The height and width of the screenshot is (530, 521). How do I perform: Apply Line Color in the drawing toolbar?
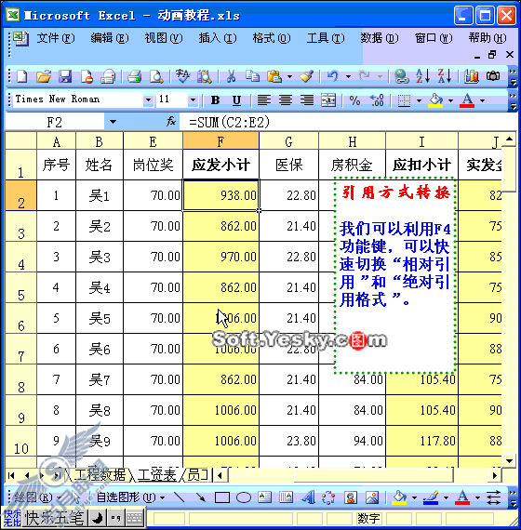coord(431,497)
